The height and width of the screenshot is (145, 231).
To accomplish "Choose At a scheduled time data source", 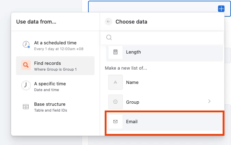I will [x=55, y=45].
